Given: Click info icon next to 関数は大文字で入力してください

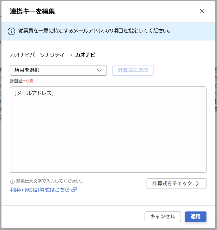Looking at the screenshot, I should point(12,181).
